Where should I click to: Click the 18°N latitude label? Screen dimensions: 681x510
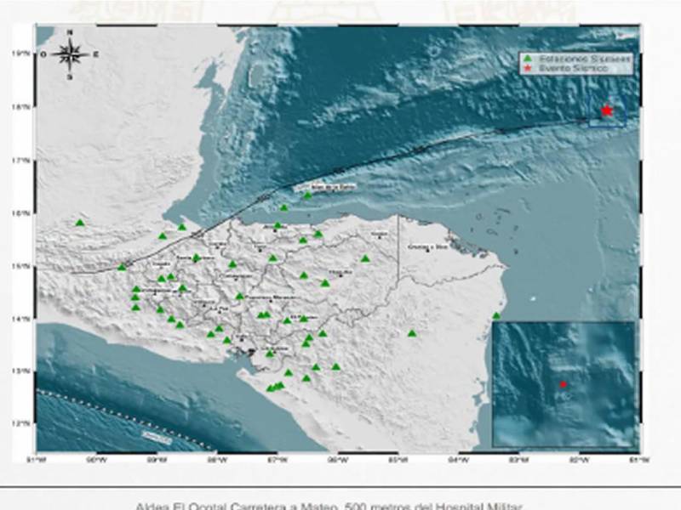click(x=21, y=107)
